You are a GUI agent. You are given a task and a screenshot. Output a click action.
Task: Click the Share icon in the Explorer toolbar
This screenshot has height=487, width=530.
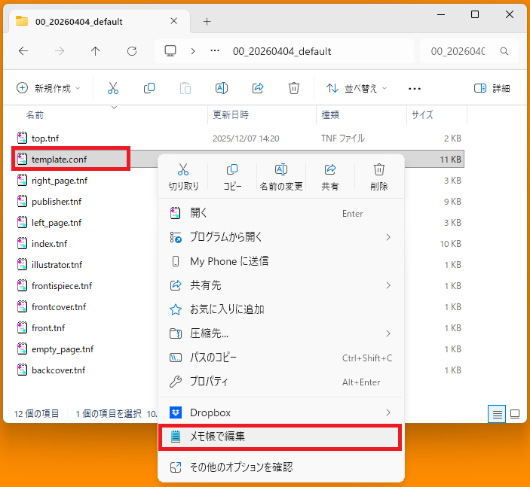[x=258, y=88]
